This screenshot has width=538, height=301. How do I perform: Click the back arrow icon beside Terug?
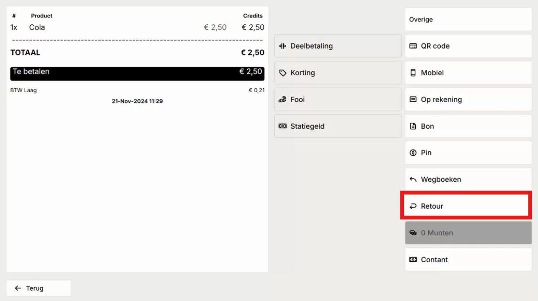pos(18,288)
